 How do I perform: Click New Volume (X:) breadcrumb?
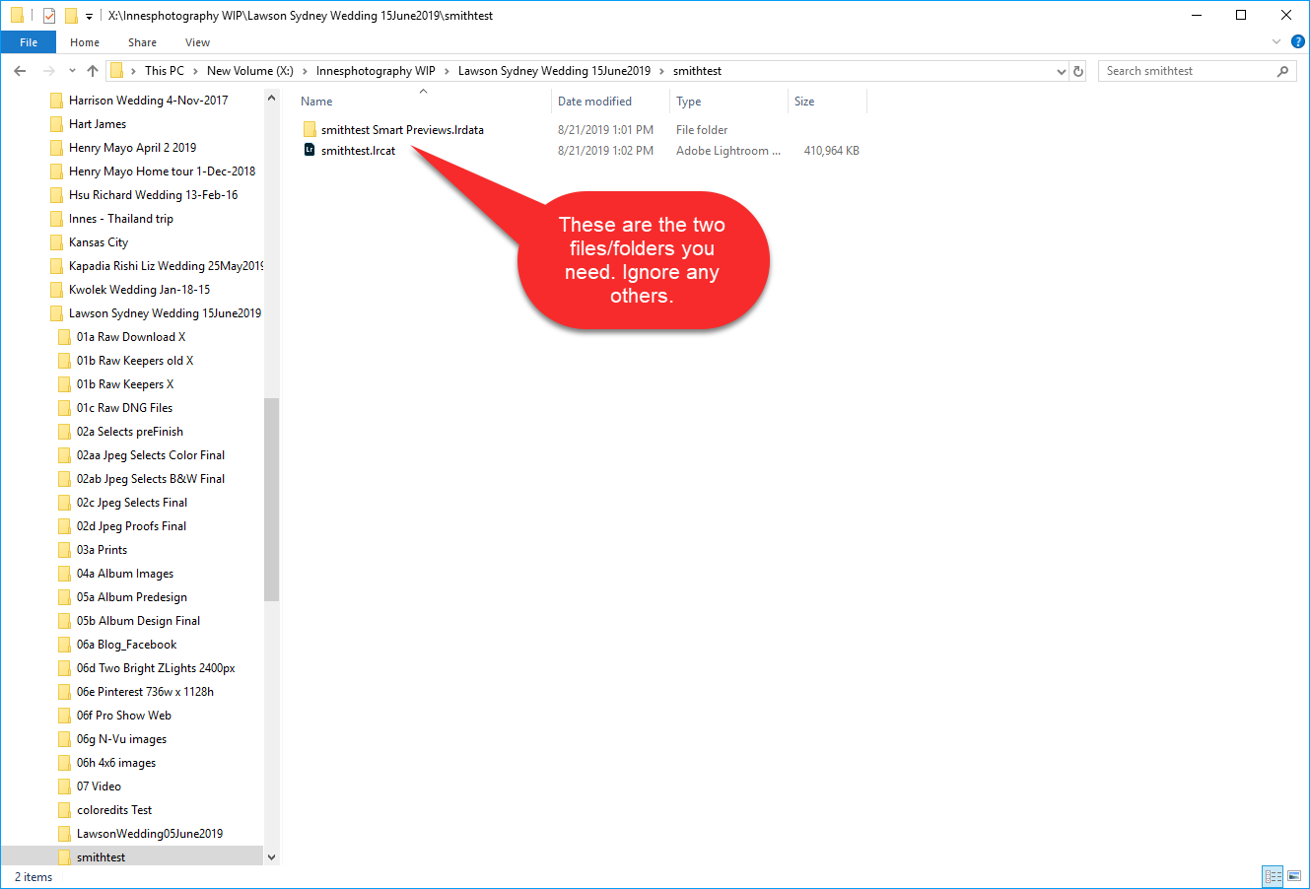point(250,71)
